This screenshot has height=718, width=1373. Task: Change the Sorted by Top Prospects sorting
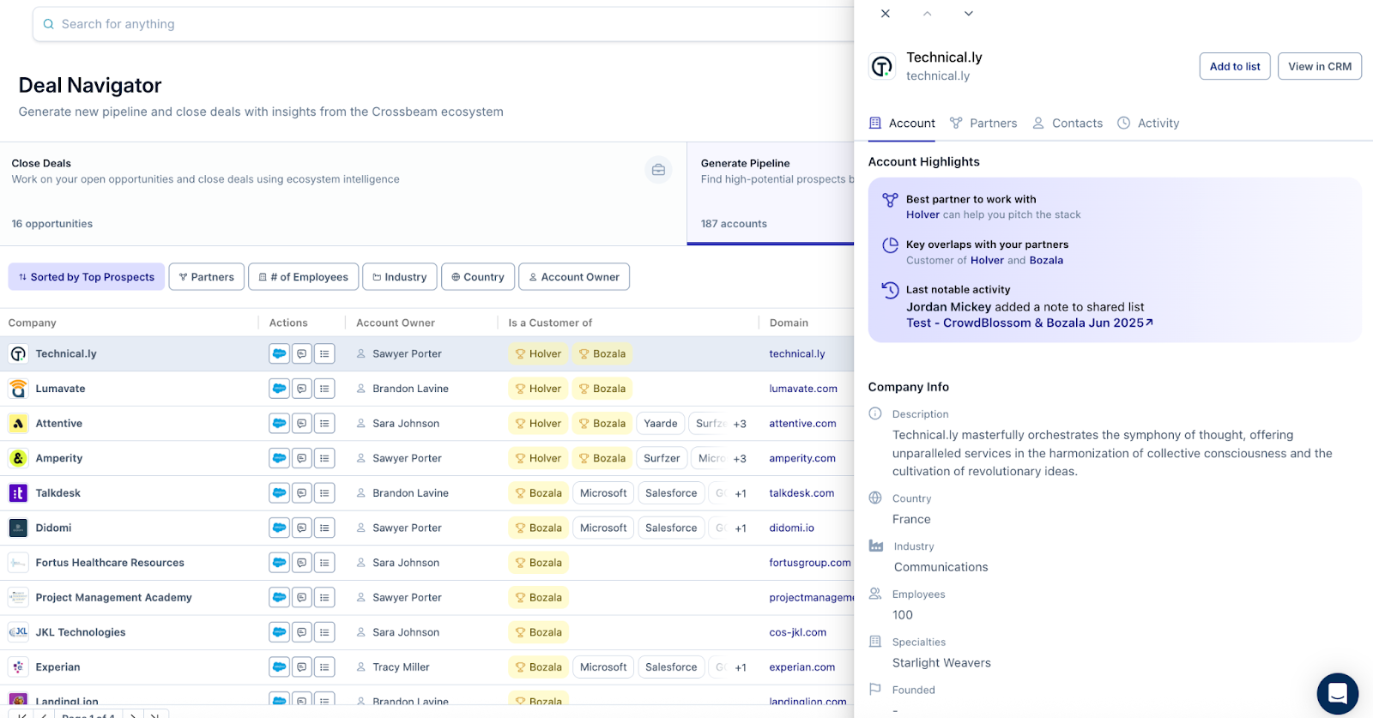[x=87, y=277]
